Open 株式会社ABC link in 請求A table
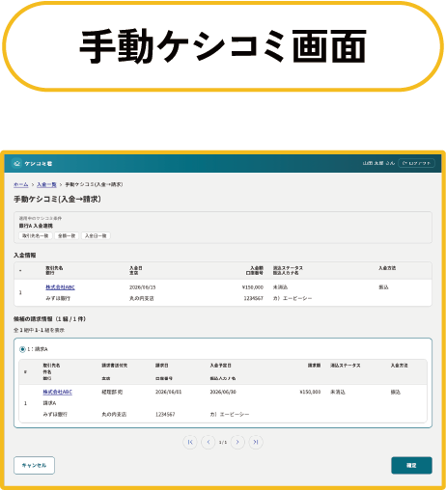Viewport: 446px width, 490px height. [x=58, y=392]
